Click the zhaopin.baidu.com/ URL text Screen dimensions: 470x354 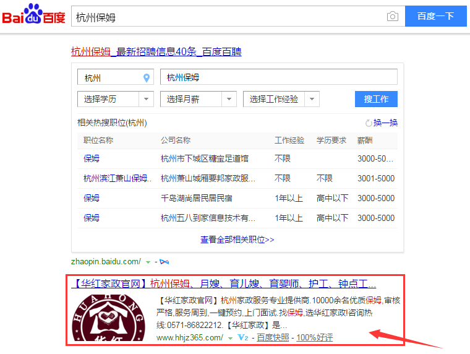[106, 262]
